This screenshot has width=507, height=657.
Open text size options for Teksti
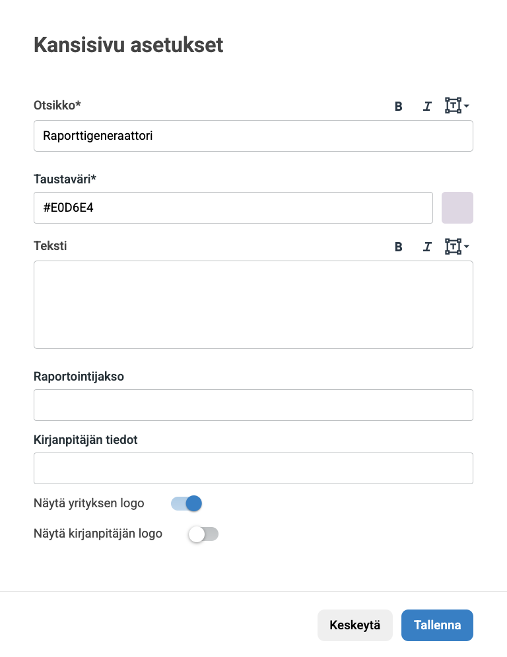pyautogui.click(x=454, y=246)
